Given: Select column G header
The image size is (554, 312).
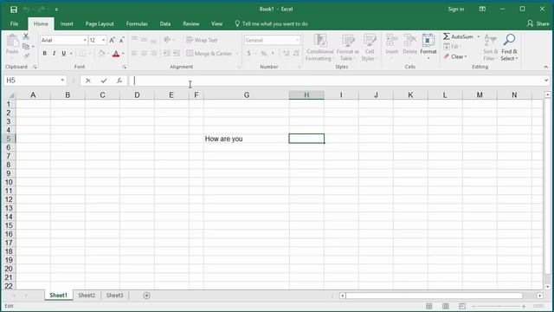Looking at the screenshot, I should pyautogui.click(x=246, y=94).
